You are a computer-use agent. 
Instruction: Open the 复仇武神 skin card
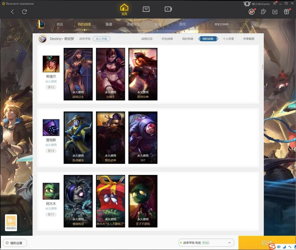tap(110, 138)
